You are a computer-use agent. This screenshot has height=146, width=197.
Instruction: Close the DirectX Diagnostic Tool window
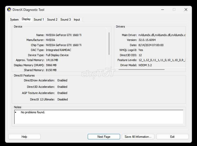[x=186, y=10]
